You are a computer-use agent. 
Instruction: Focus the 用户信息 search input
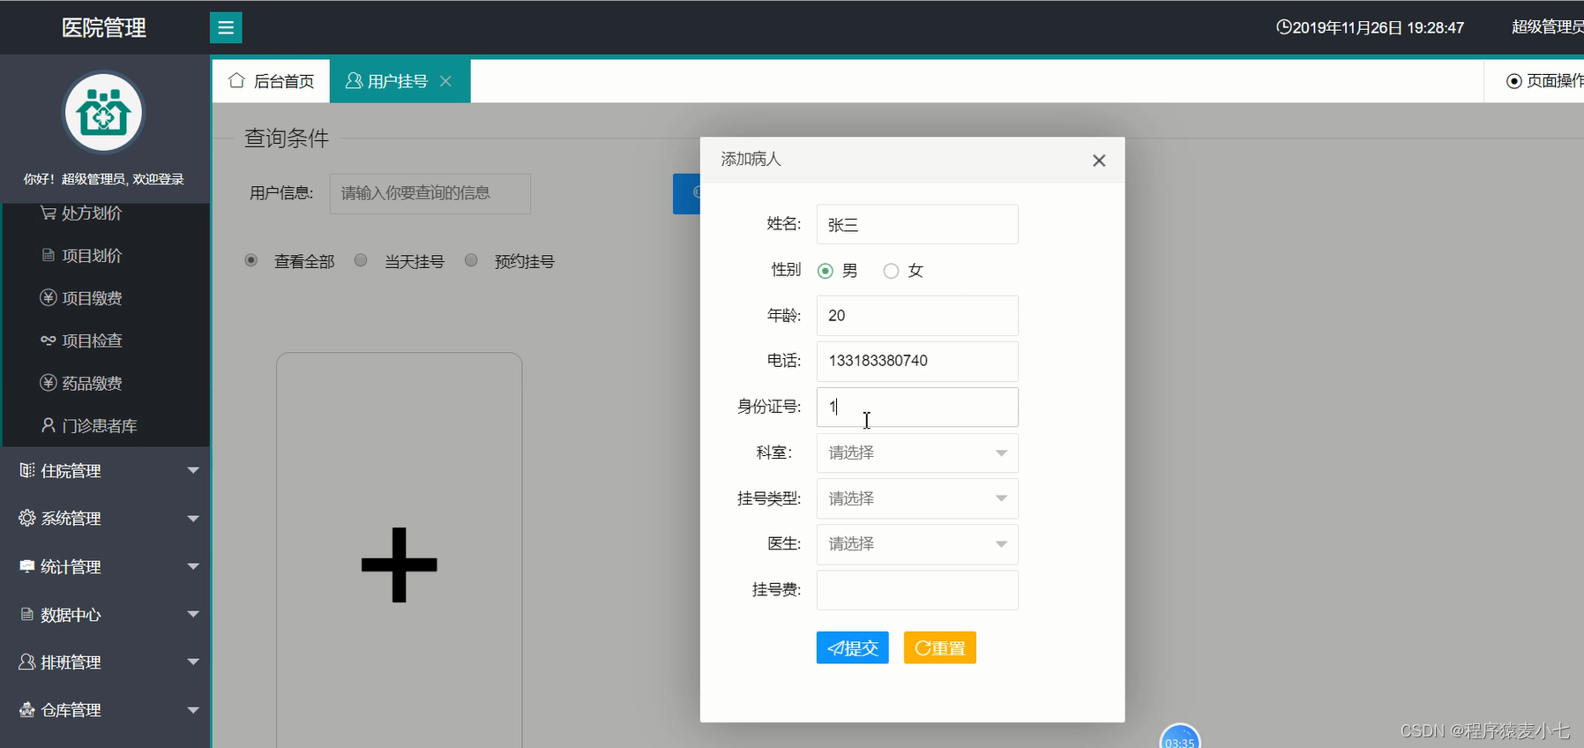(430, 193)
